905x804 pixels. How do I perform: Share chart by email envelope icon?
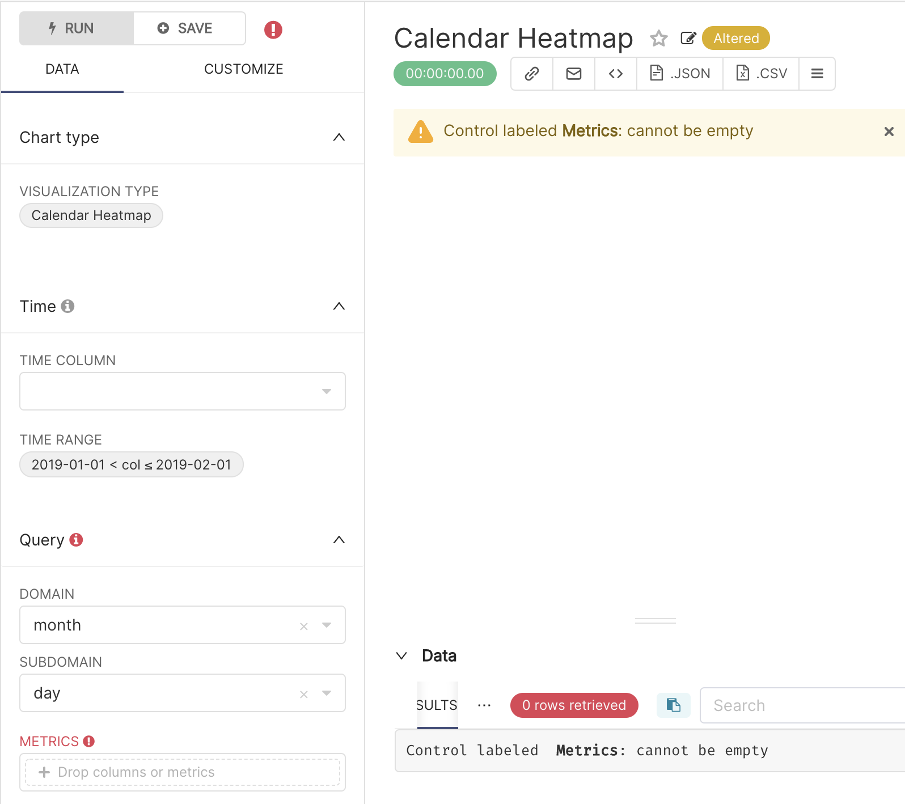574,74
